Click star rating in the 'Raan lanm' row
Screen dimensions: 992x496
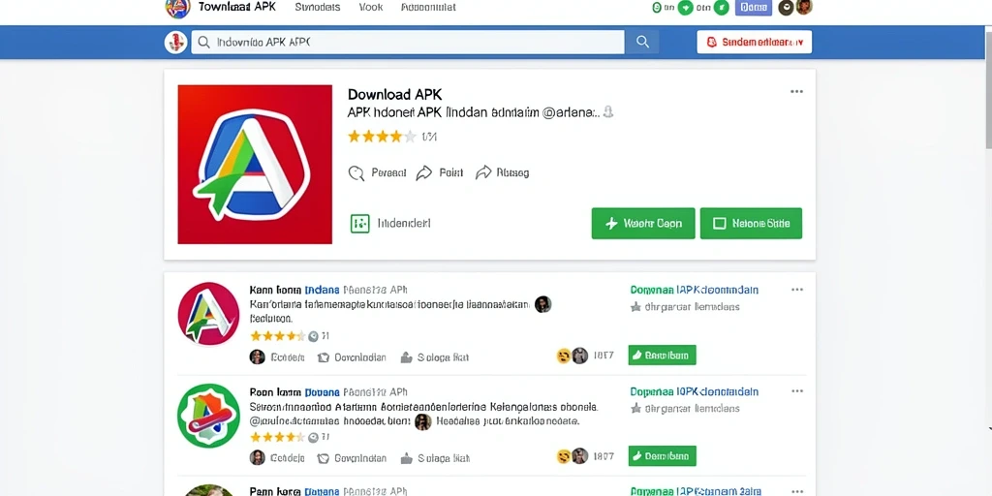278,437
